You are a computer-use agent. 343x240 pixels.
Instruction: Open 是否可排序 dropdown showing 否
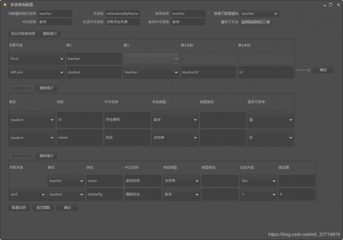click(x=271, y=138)
